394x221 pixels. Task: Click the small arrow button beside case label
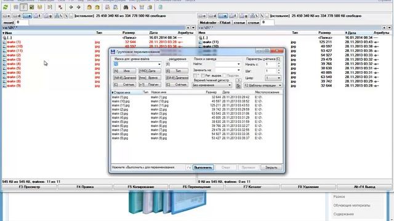coord(238,80)
